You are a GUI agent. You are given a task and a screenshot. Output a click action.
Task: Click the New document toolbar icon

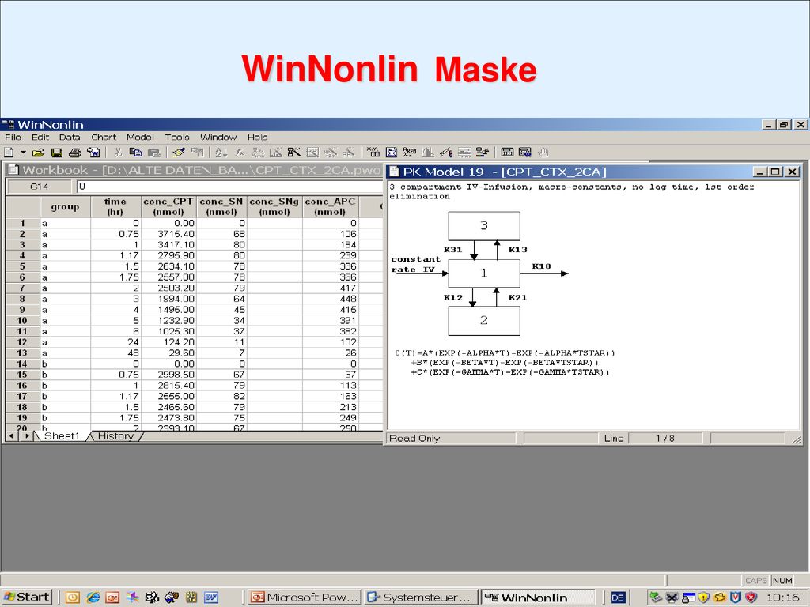(9, 153)
